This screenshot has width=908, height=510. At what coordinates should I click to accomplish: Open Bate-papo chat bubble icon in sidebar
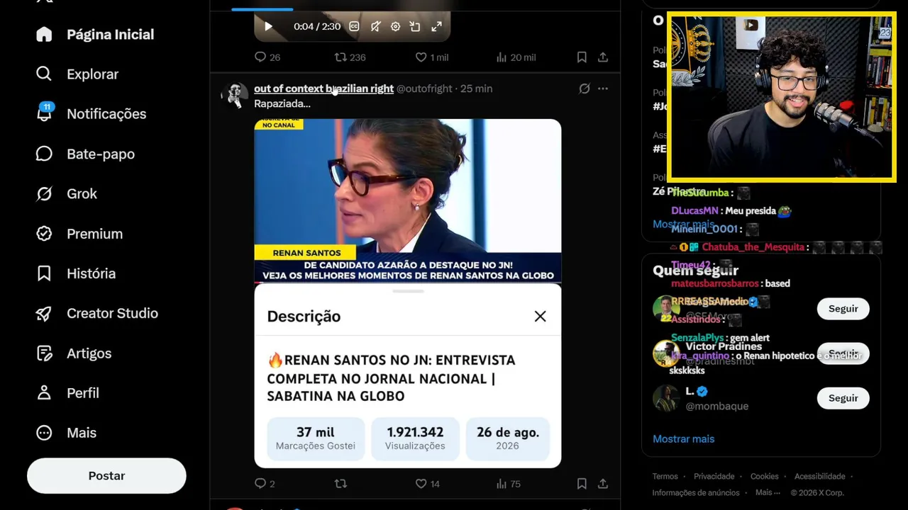tap(44, 154)
